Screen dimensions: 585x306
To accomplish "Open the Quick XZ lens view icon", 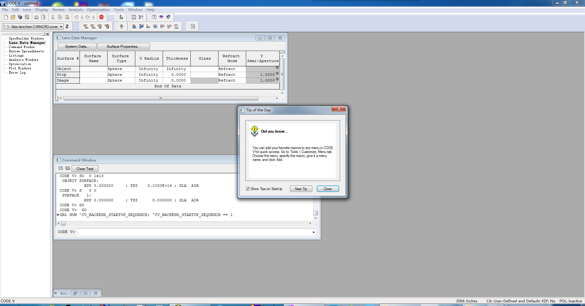I will pos(93,26).
